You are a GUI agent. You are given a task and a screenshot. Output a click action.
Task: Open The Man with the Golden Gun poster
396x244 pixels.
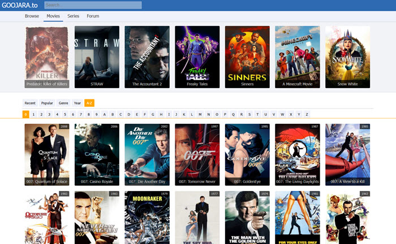coord(247,217)
